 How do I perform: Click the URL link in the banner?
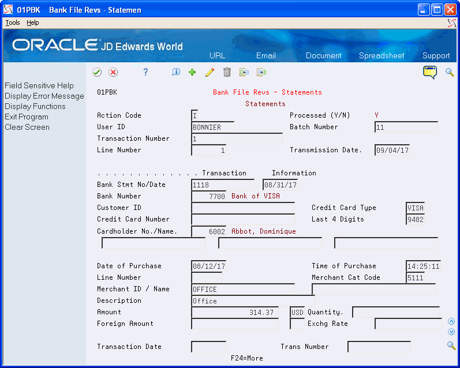(218, 55)
